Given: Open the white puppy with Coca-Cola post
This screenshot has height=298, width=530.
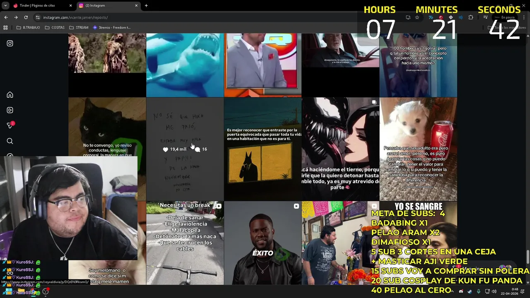Looking at the screenshot, I should tap(418, 149).
